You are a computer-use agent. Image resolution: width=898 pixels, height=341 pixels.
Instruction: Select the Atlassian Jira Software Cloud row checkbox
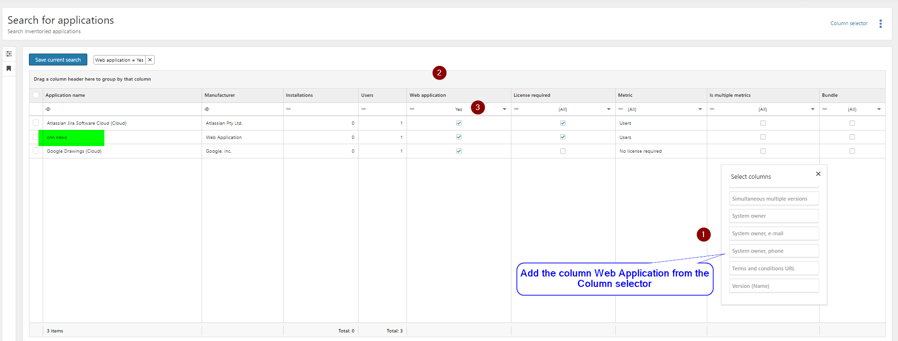pos(36,123)
